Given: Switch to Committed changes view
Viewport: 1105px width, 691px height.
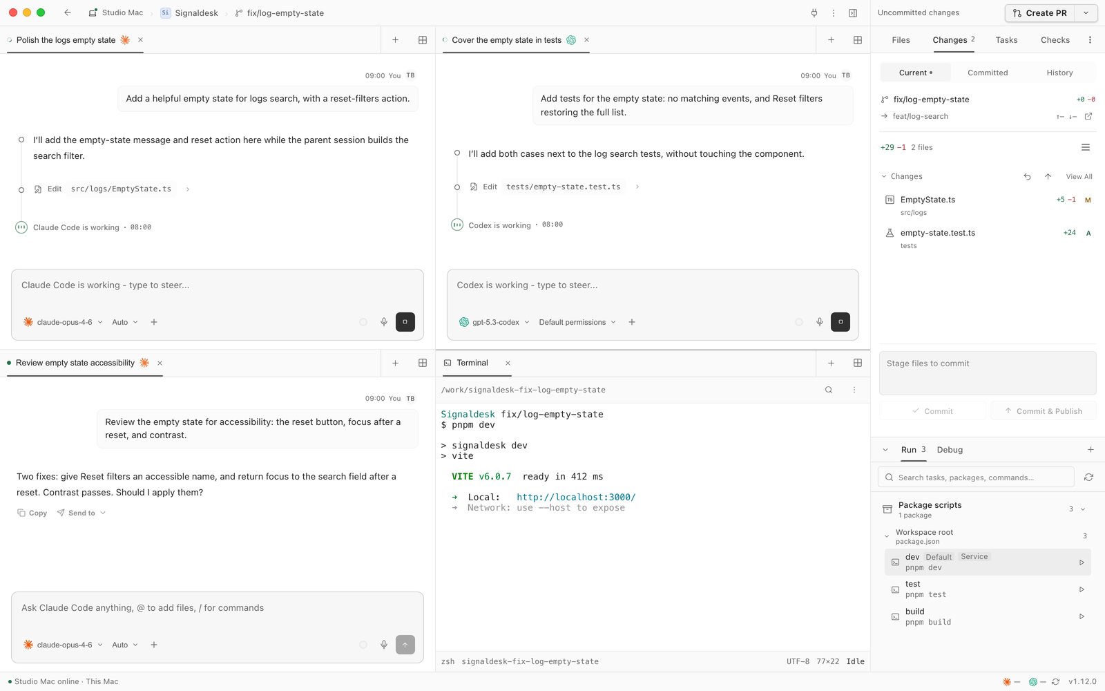Looking at the screenshot, I should click(x=988, y=73).
